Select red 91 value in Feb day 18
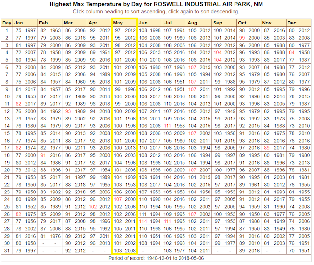This screenshot has width=314, height=265. pyautogui.click(x=43, y=155)
